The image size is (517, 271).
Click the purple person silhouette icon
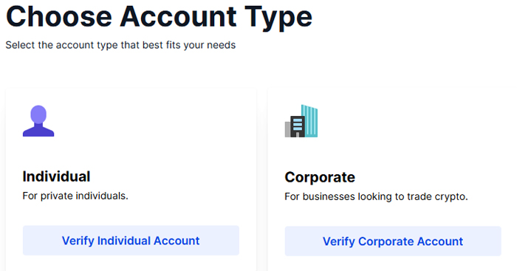click(x=38, y=121)
